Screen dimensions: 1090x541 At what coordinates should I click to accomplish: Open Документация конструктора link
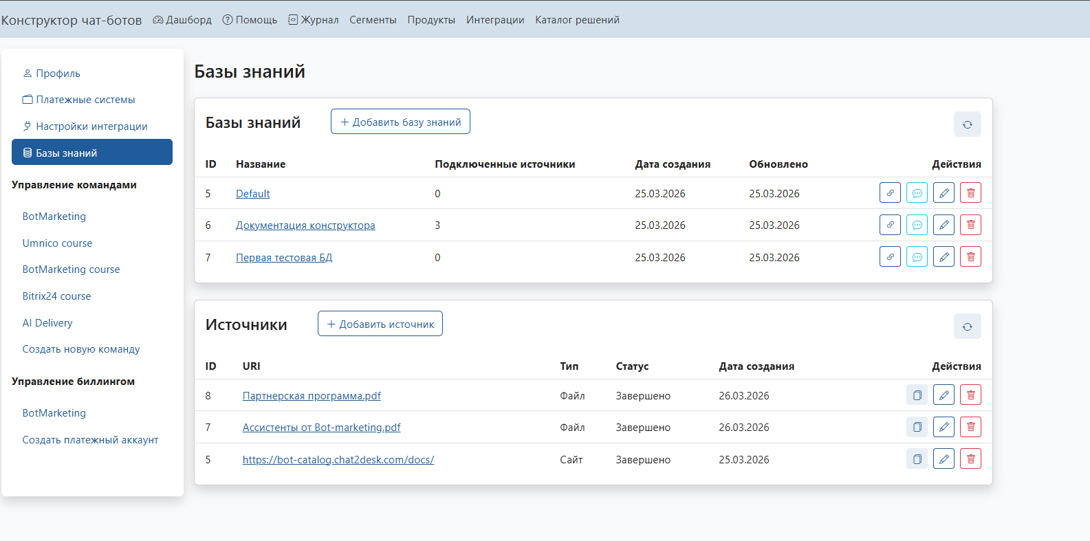[305, 225]
